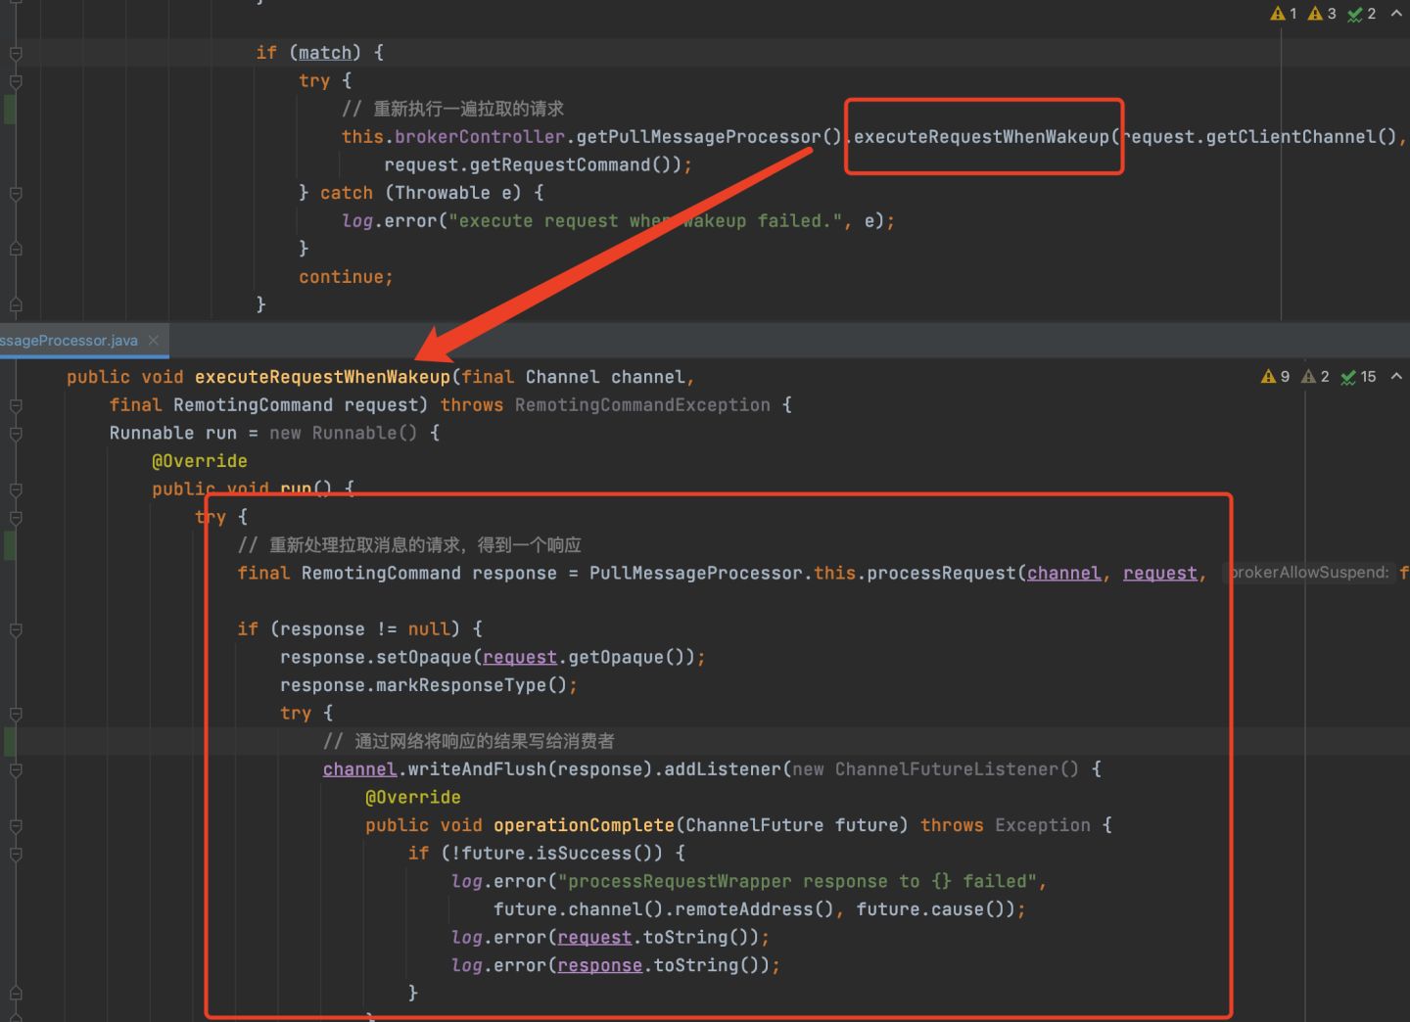Viewport: 1410px width, 1022px height.
Task: Click 'Throwable' in the catch clause
Action: point(443,193)
